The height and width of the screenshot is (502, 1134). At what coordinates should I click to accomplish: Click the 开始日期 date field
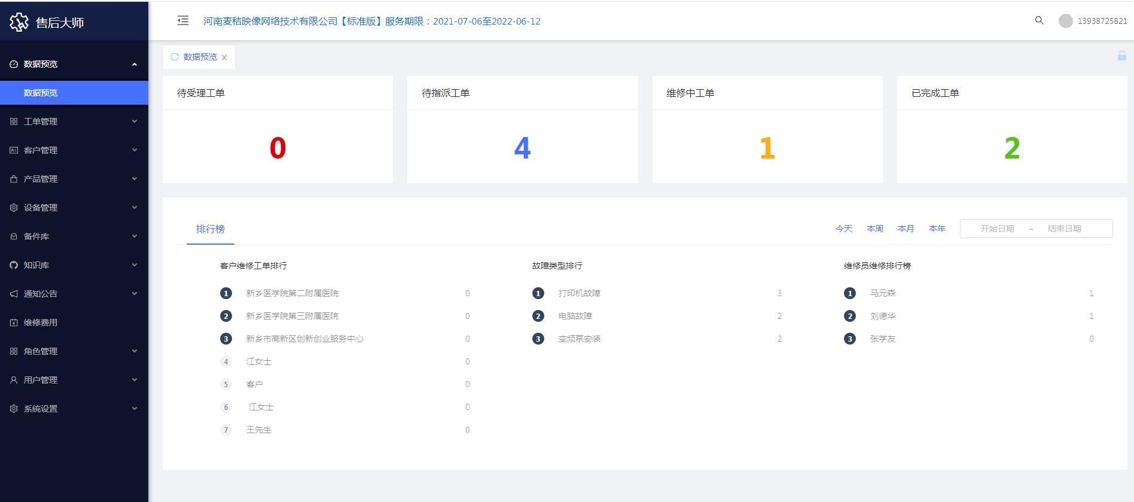[x=997, y=229]
